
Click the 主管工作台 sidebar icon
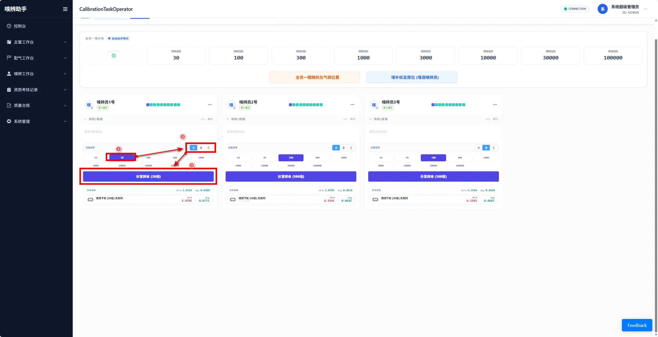(9, 42)
